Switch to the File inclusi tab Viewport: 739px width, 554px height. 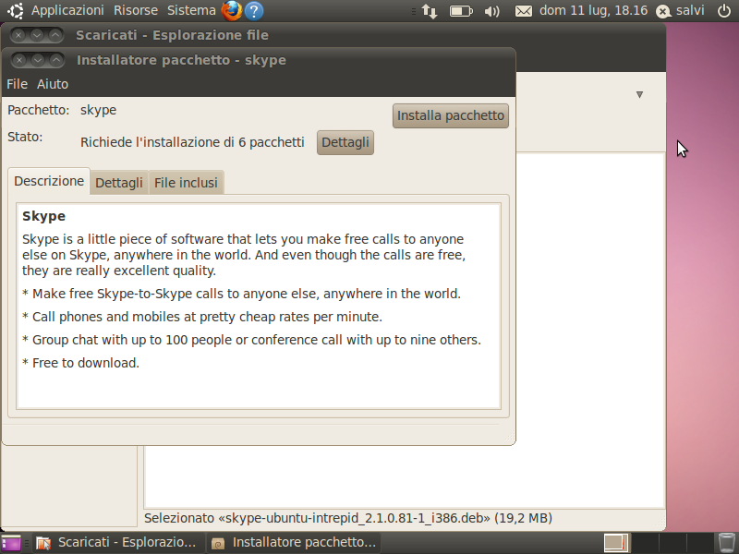pyautogui.click(x=187, y=182)
